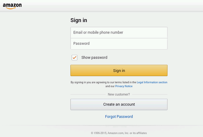Focus the Email or mobile phone number field
Image resolution: width=203 pixels, height=137 pixels.
119,32
